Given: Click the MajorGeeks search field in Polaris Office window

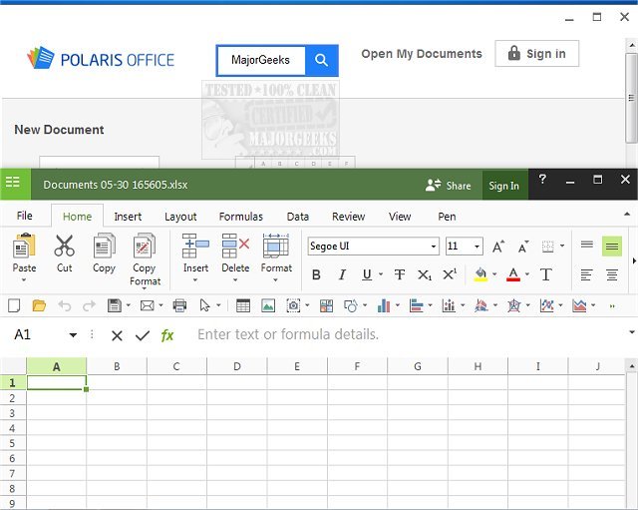Looking at the screenshot, I should pyautogui.click(x=261, y=60).
